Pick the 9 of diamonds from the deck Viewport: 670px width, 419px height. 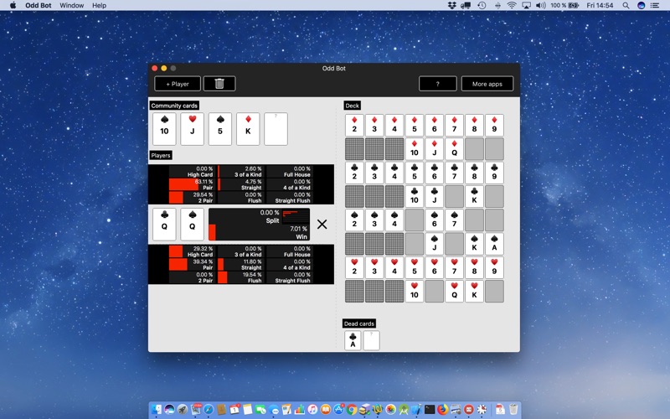tap(494, 125)
